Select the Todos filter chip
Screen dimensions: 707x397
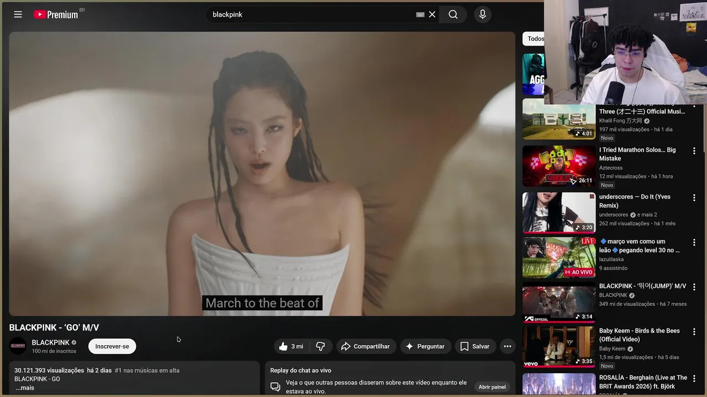534,39
